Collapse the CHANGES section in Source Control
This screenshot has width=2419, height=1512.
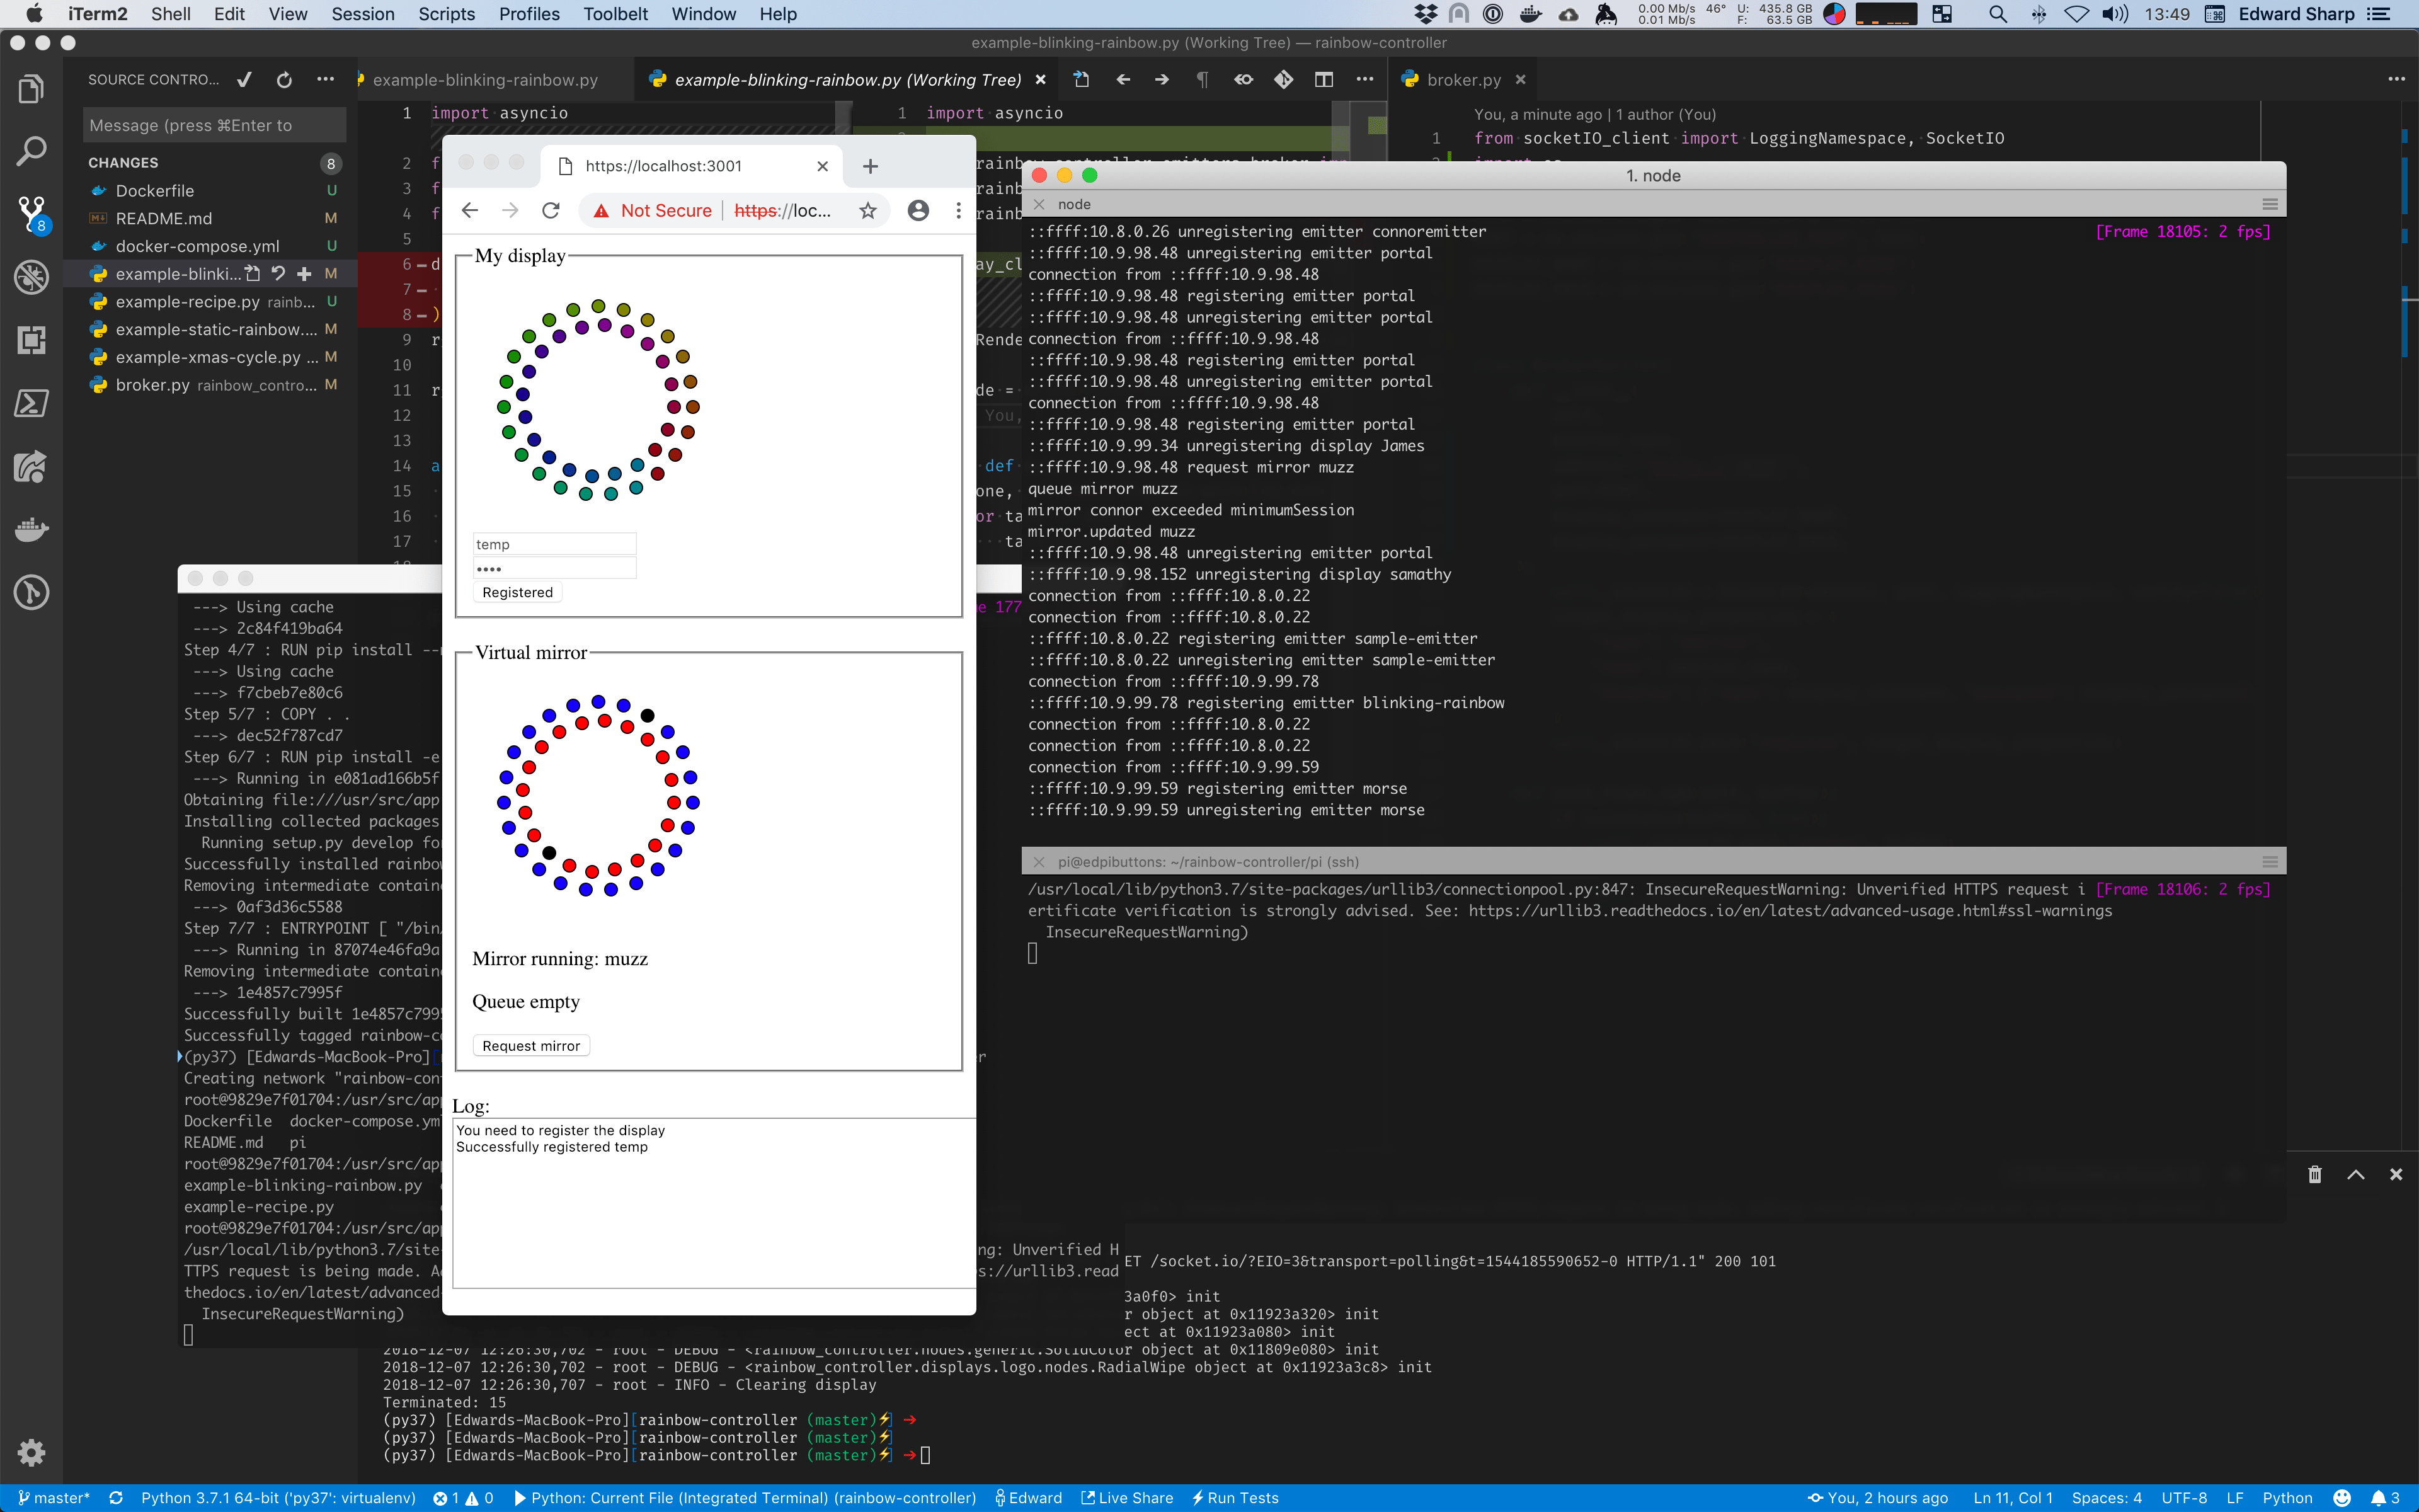coord(123,163)
